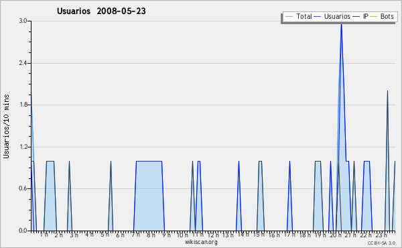
Task: Click the 12 h x-axis label
Action: pos(213,235)
